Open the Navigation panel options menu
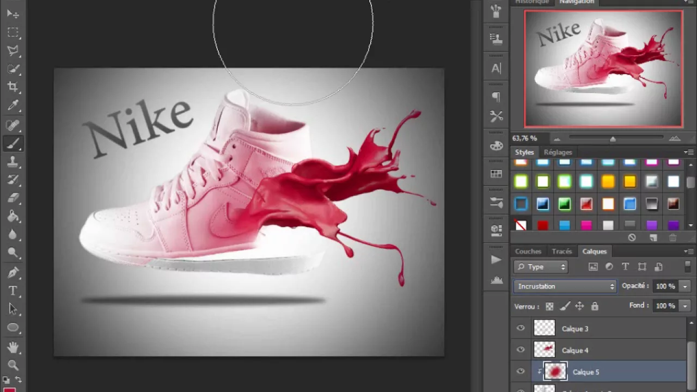 pyautogui.click(x=689, y=2)
